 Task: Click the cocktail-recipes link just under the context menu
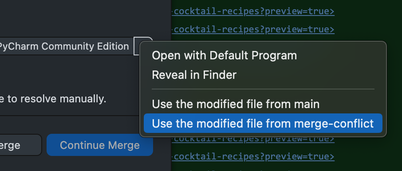pos(254,139)
